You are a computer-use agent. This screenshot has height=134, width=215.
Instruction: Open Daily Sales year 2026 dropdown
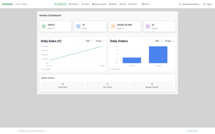(x=89, y=41)
